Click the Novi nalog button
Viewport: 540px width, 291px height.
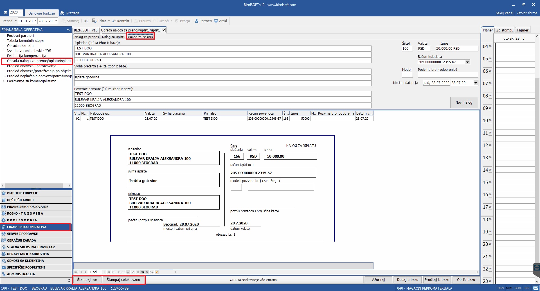pyautogui.click(x=464, y=103)
